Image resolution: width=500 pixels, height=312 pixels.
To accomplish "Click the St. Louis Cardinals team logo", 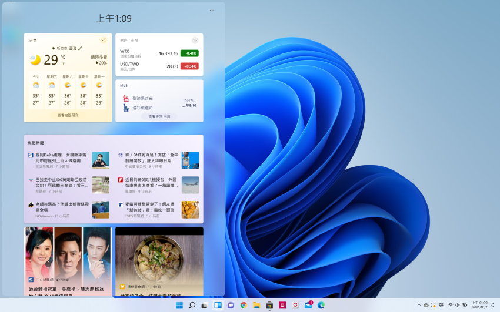I will pyautogui.click(x=126, y=98).
